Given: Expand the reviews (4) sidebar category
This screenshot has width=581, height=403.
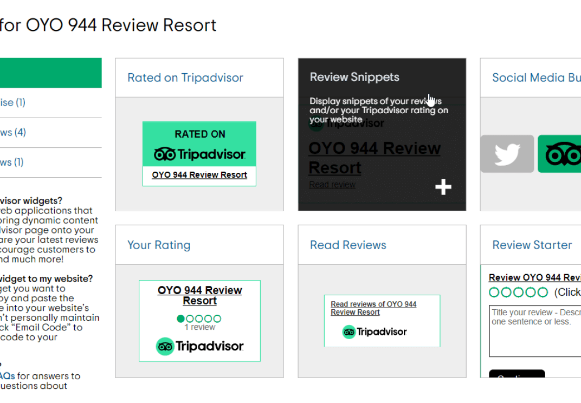Looking at the screenshot, I should [x=13, y=132].
